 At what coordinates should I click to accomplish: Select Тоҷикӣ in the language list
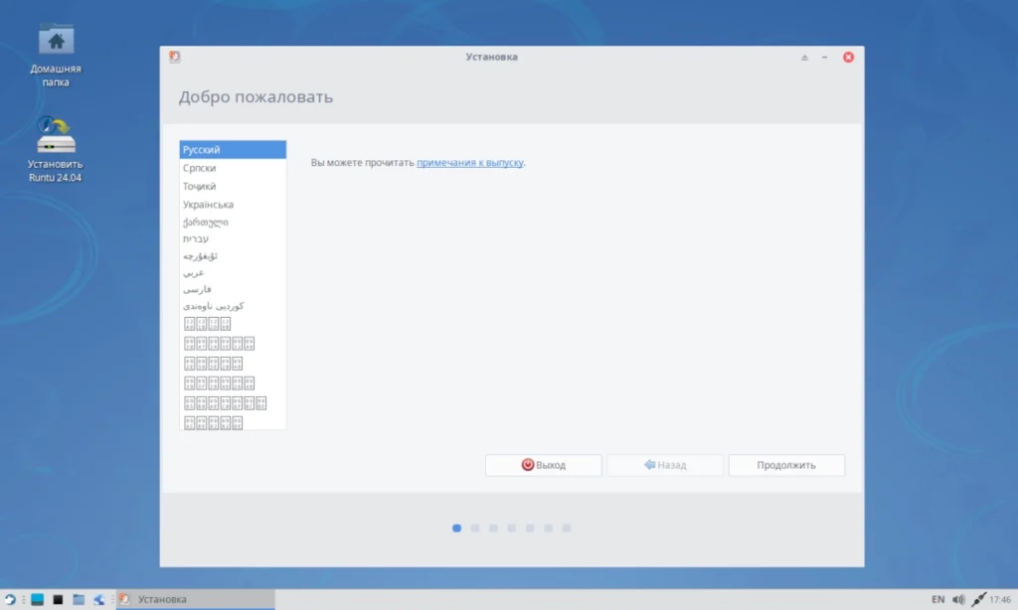click(233, 186)
